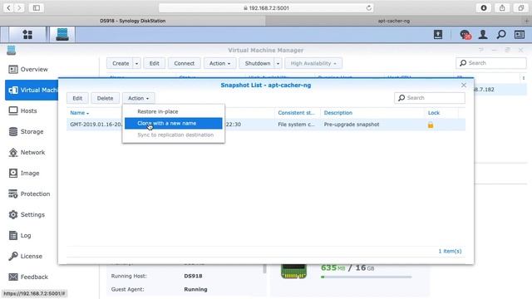Open the widgets panel icon

click(x=520, y=34)
